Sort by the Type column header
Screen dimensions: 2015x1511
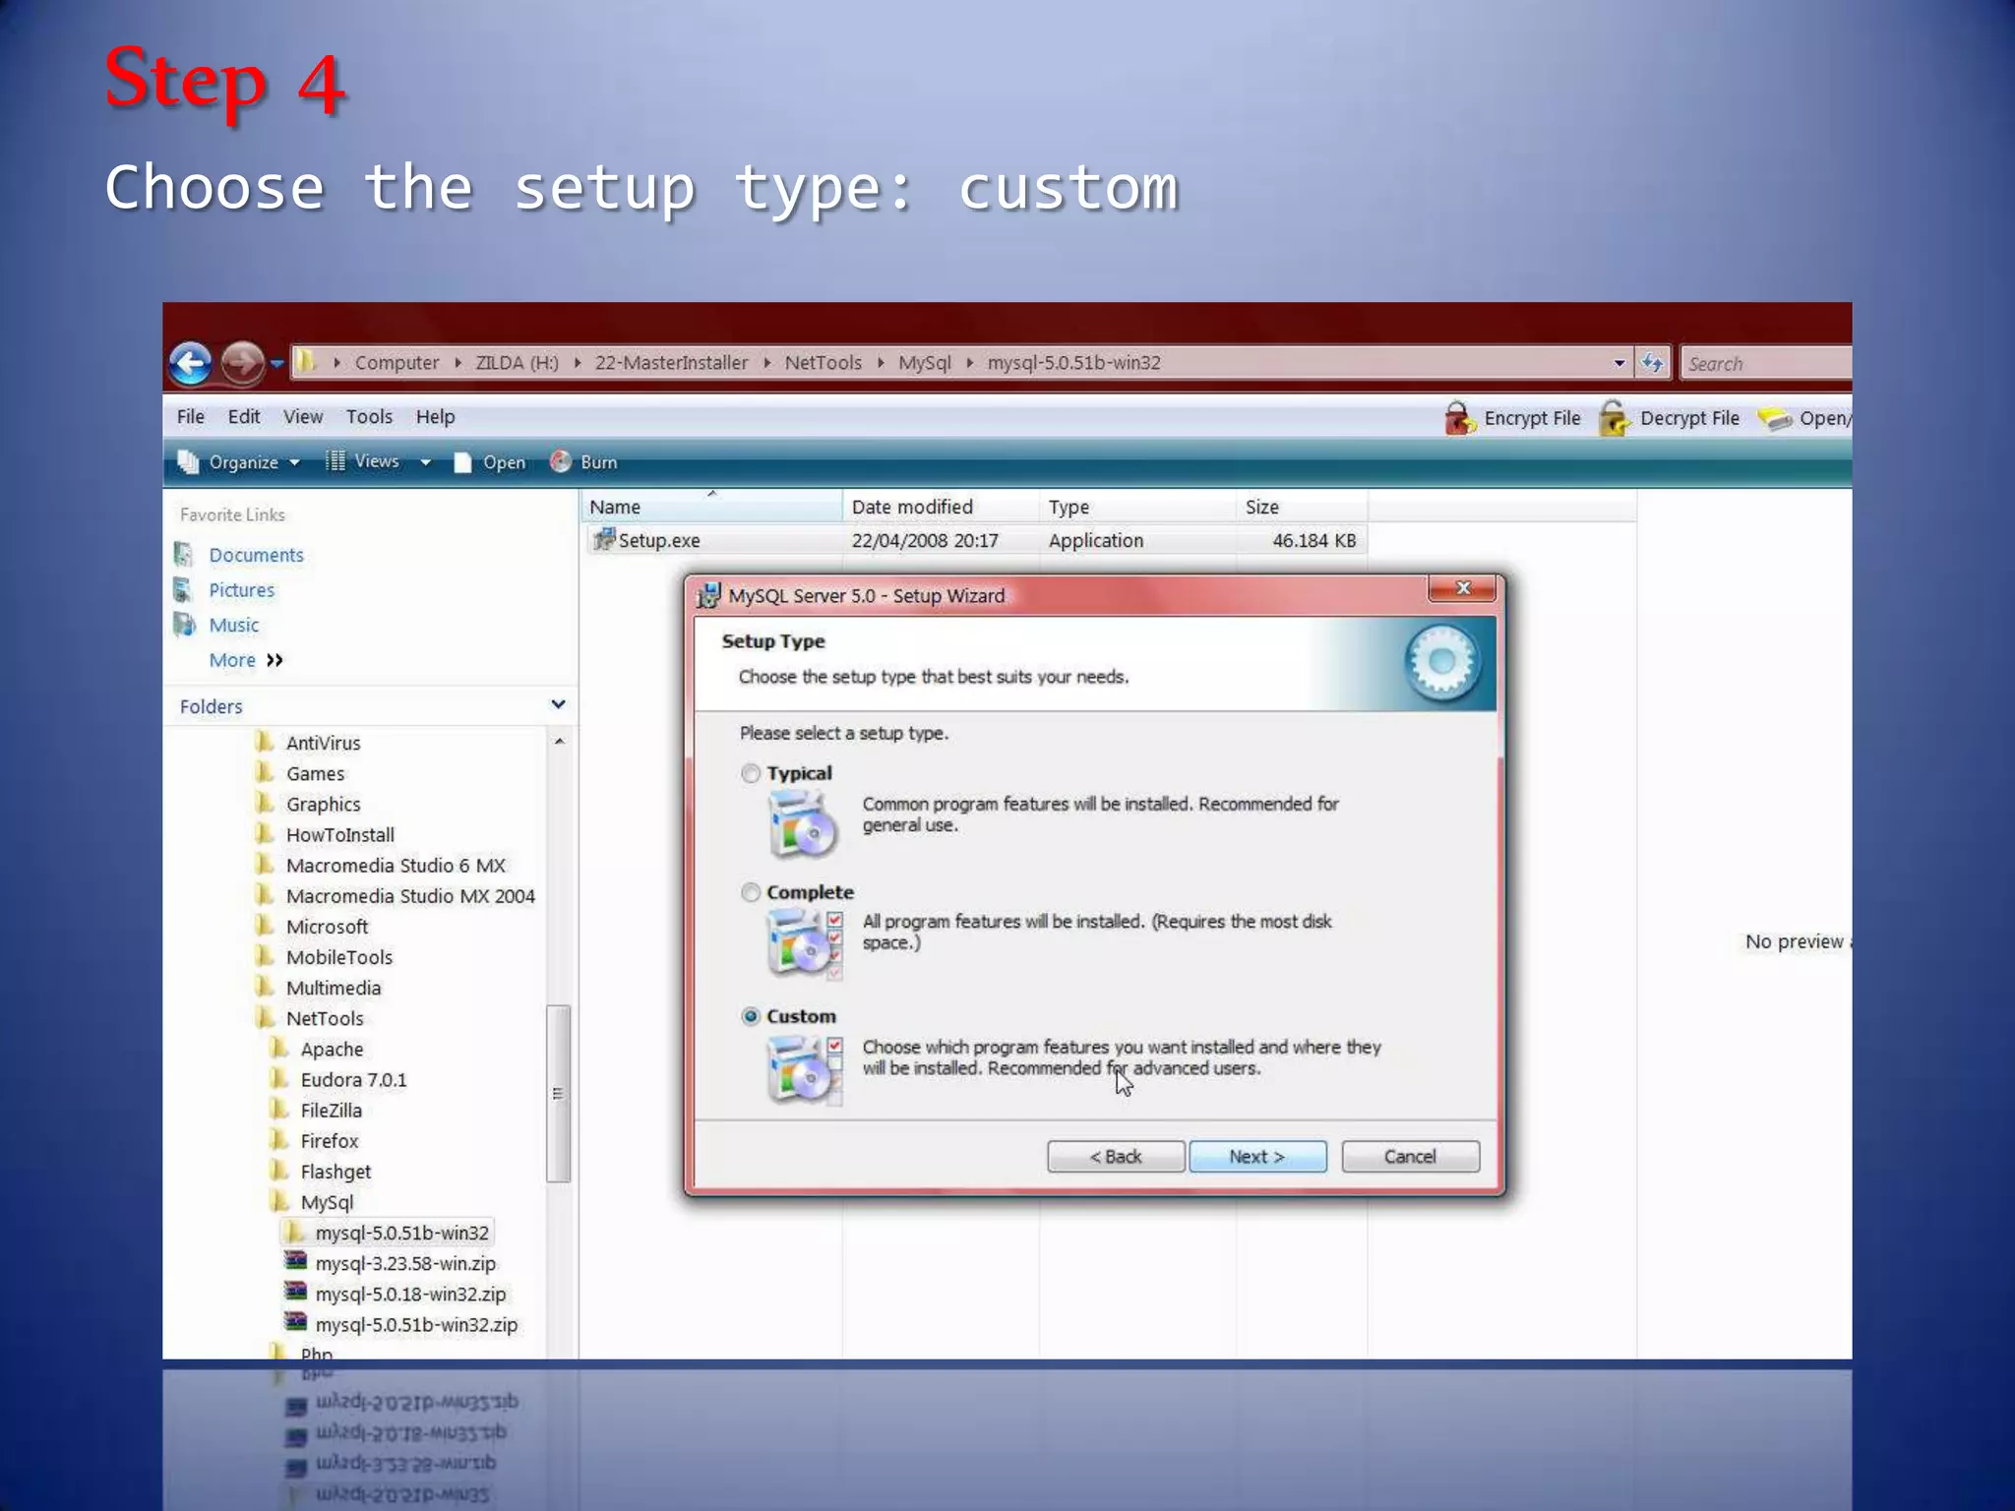tap(1137, 507)
